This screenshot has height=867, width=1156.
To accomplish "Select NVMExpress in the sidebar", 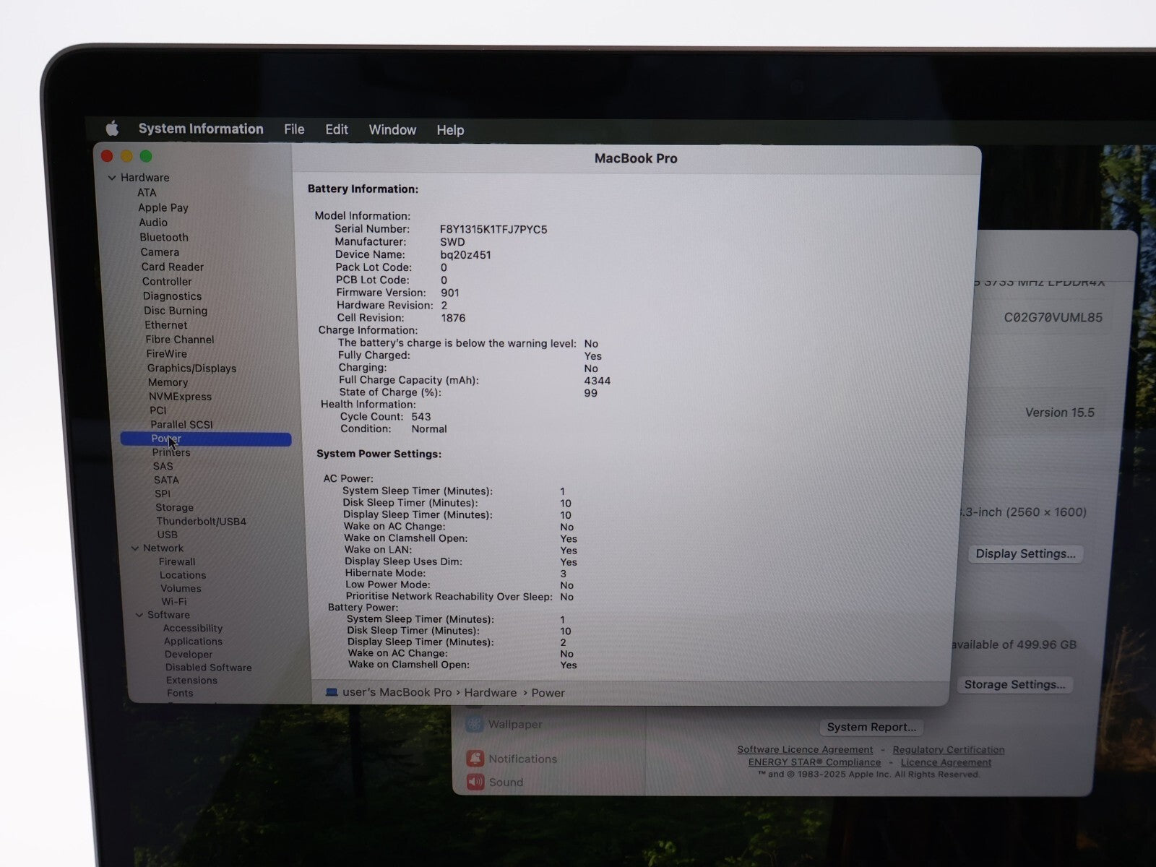I will 180,396.
